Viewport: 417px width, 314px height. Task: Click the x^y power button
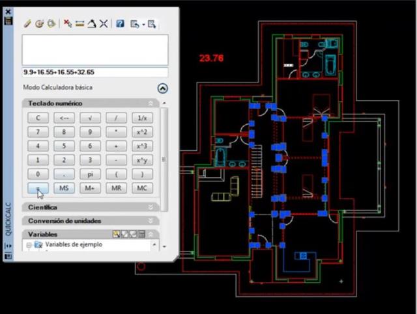pyautogui.click(x=142, y=160)
